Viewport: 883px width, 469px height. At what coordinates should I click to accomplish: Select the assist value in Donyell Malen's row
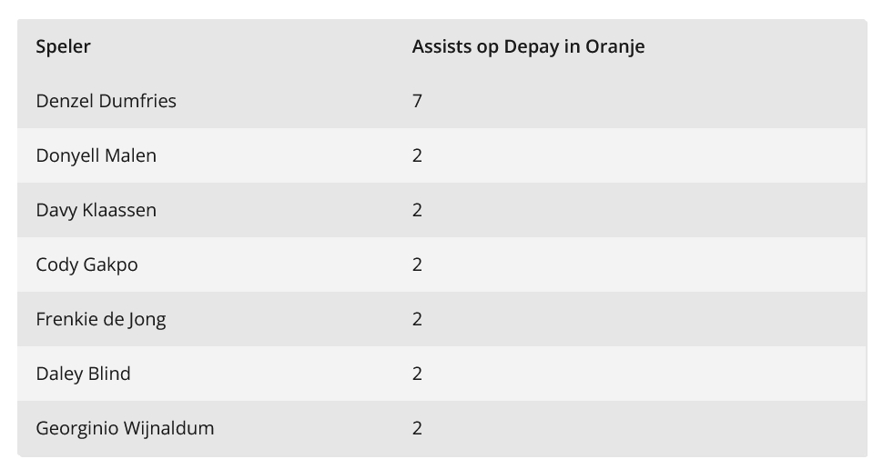tap(417, 155)
